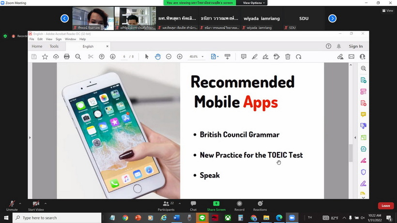The image size is (397, 223).
Task: Start recording with Record button
Action: coord(239,206)
